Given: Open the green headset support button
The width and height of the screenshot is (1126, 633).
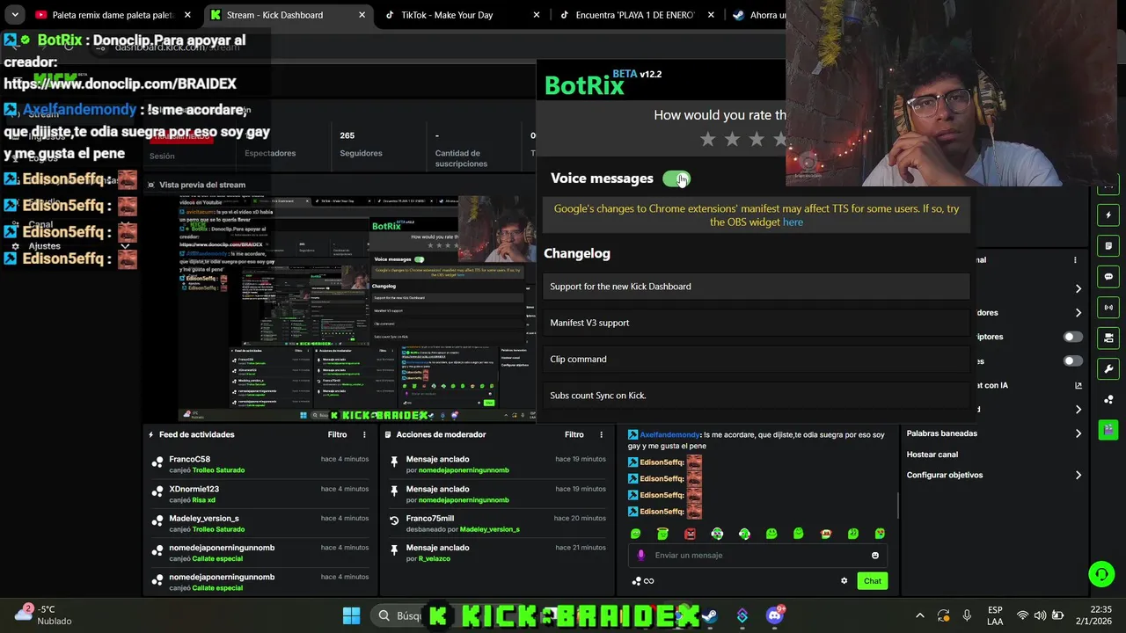Looking at the screenshot, I should pyautogui.click(x=1101, y=575).
